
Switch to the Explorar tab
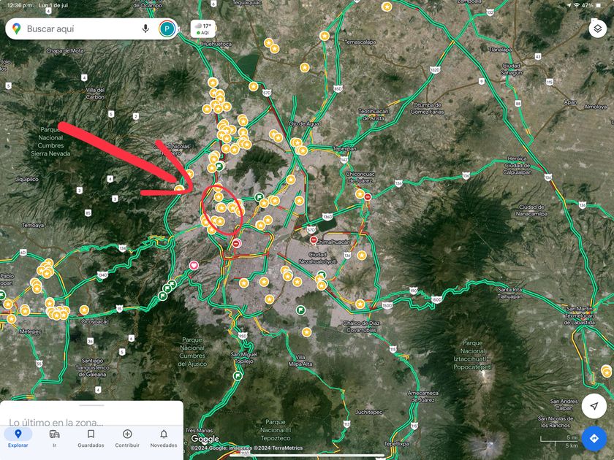(18, 437)
